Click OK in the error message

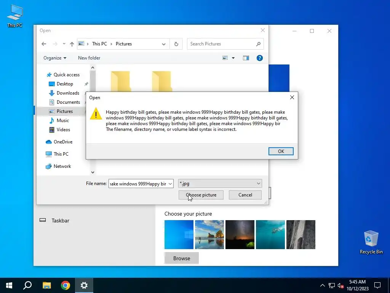coord(281,151)
